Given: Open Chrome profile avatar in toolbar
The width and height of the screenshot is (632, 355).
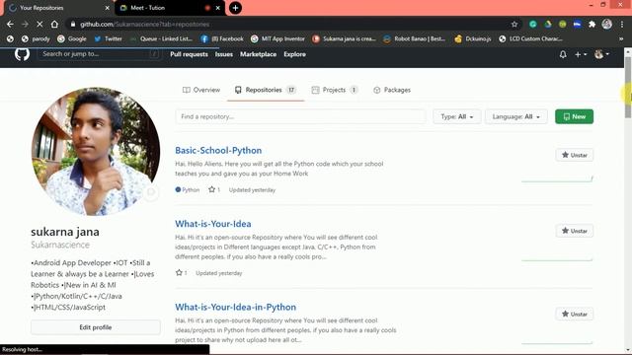Looking at the screenshot, I should coord(607,24).
